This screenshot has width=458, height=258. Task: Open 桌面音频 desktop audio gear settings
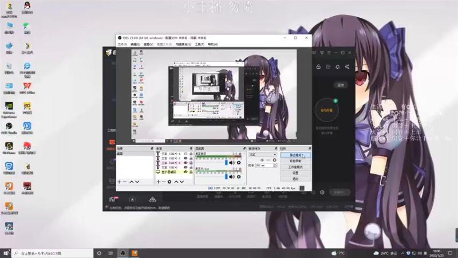239,163
